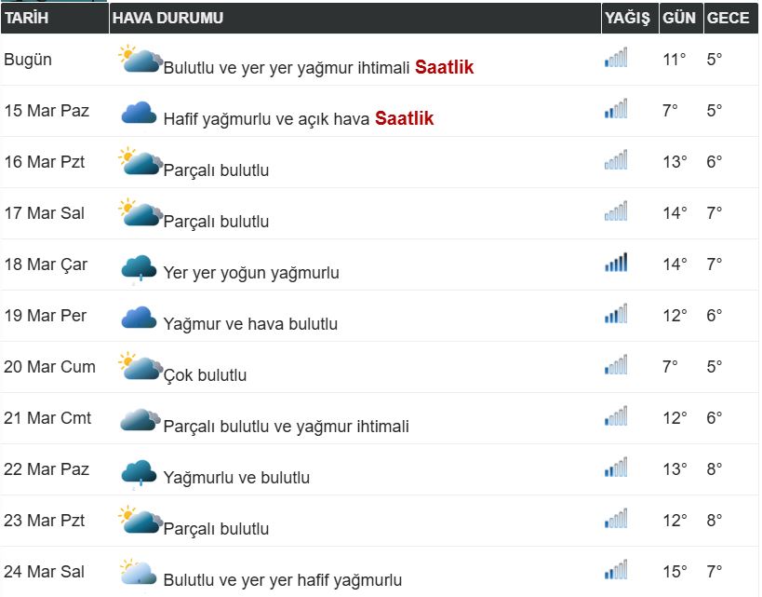This screenshot has height=597, width=762.
Task: Click the HAVA DURUMU column header
Action: click(x=167, y=18)
